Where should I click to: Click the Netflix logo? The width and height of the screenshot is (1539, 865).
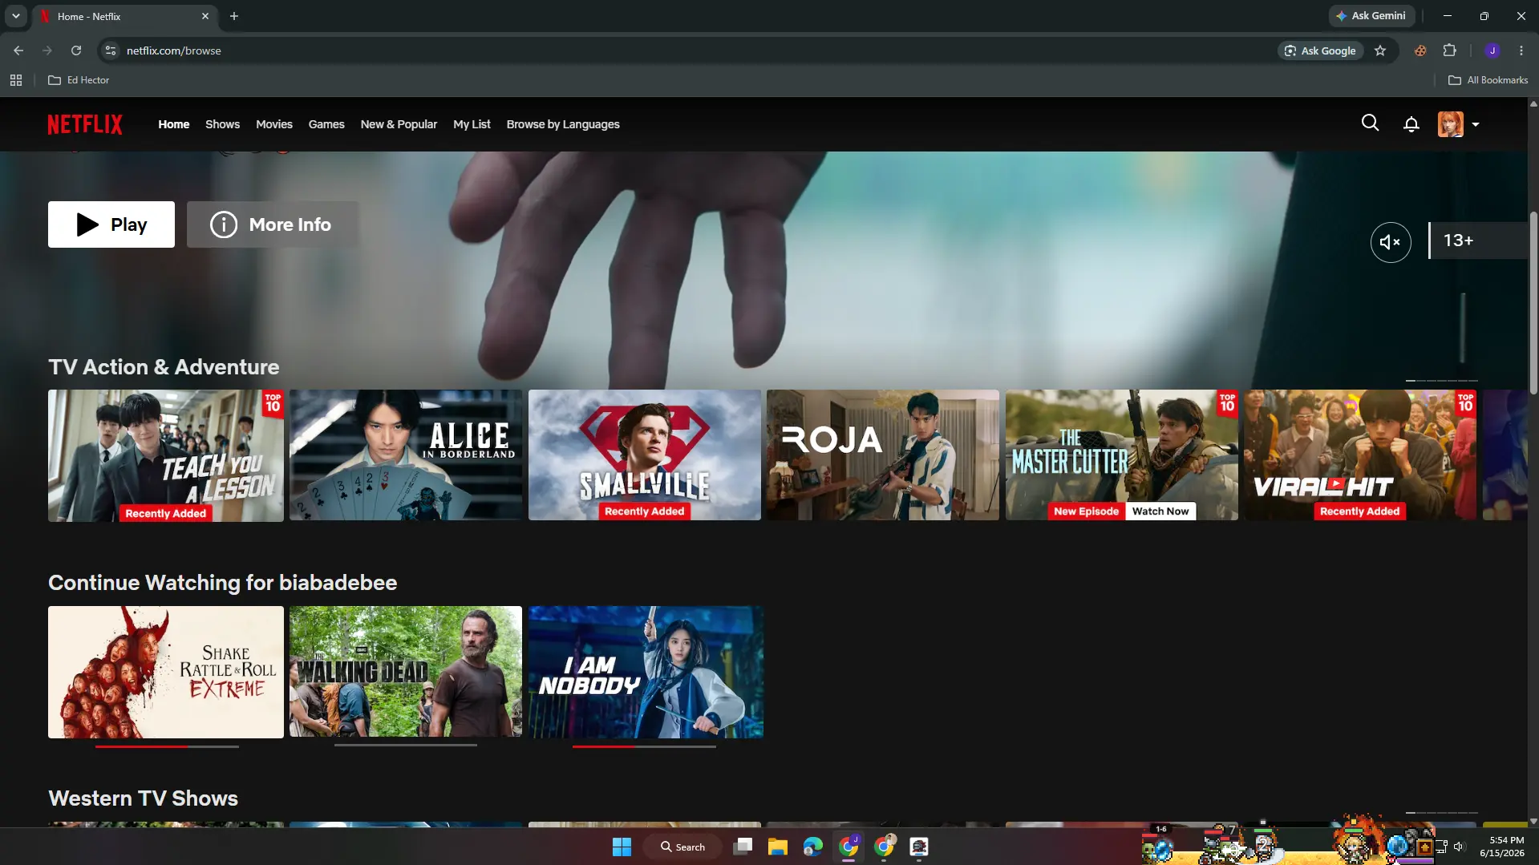[x=85, y=124]
